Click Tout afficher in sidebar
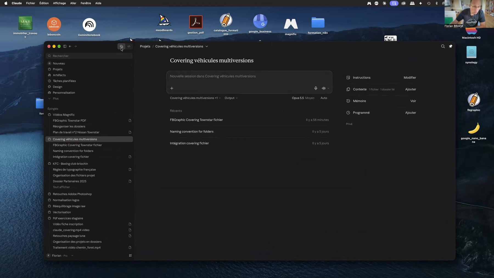 coord(61,187)
